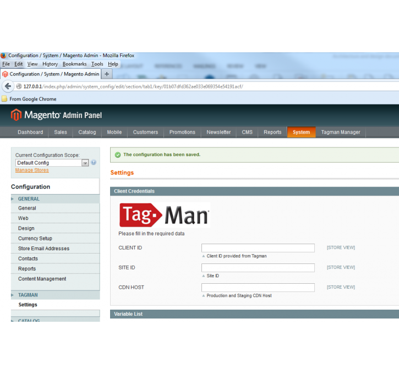Open the System navigation menu

click(301, 132)
